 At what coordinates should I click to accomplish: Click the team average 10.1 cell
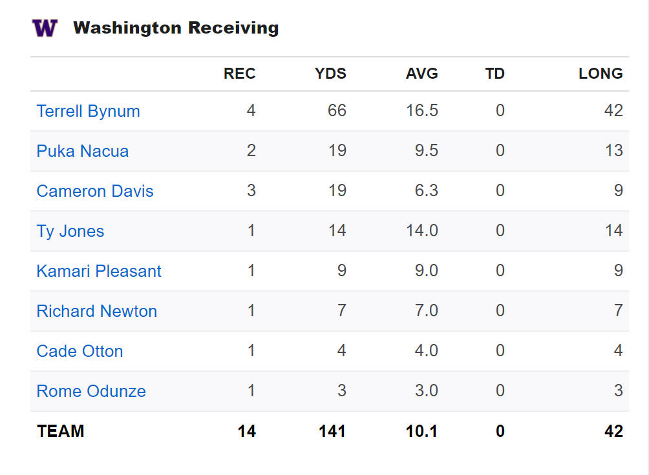(x=421, y=431)
